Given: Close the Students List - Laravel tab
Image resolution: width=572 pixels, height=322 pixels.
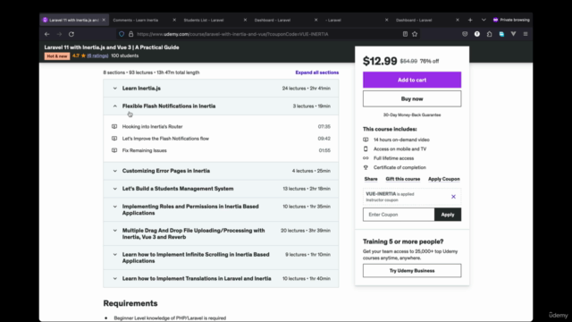Looking at the screenshot, I should (x=245, y=20).
